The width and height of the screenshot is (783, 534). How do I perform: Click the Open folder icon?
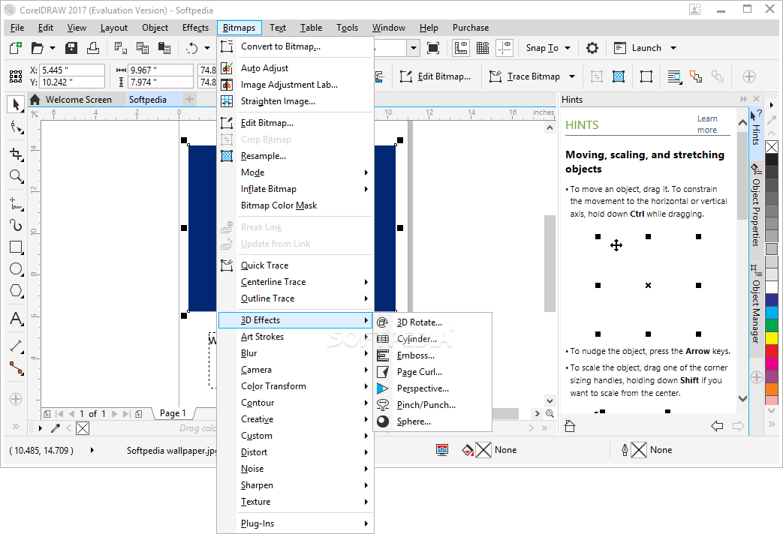click(38, 48)
